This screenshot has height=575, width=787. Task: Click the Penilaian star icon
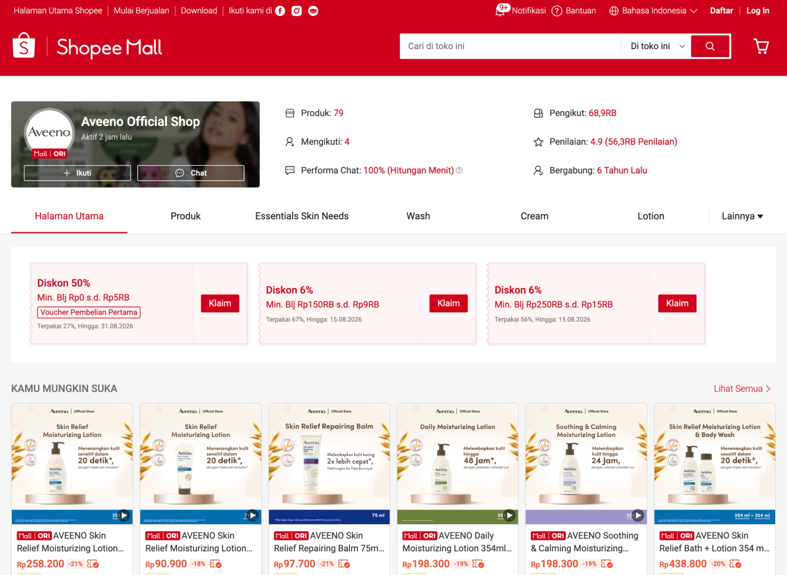pos(539,142)
